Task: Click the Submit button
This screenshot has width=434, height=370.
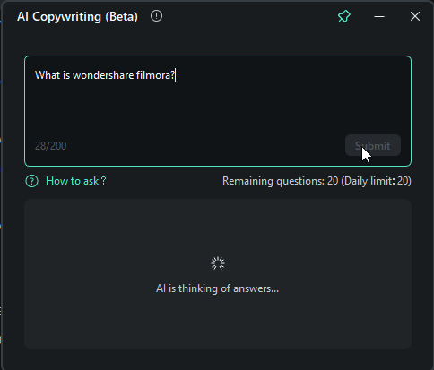Action: [373, 145]
